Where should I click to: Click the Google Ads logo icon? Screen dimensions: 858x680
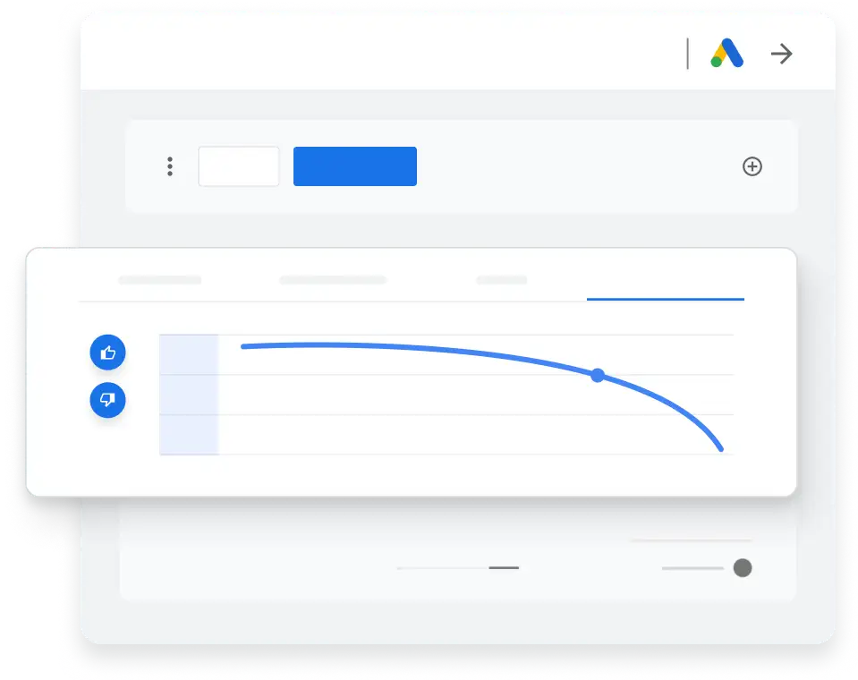tap(726, 53)
